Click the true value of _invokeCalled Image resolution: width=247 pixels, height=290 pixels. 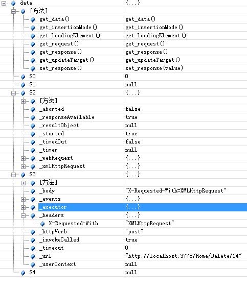(131, 240)
